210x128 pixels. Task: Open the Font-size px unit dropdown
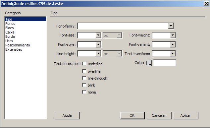click(x=119, y=35)
